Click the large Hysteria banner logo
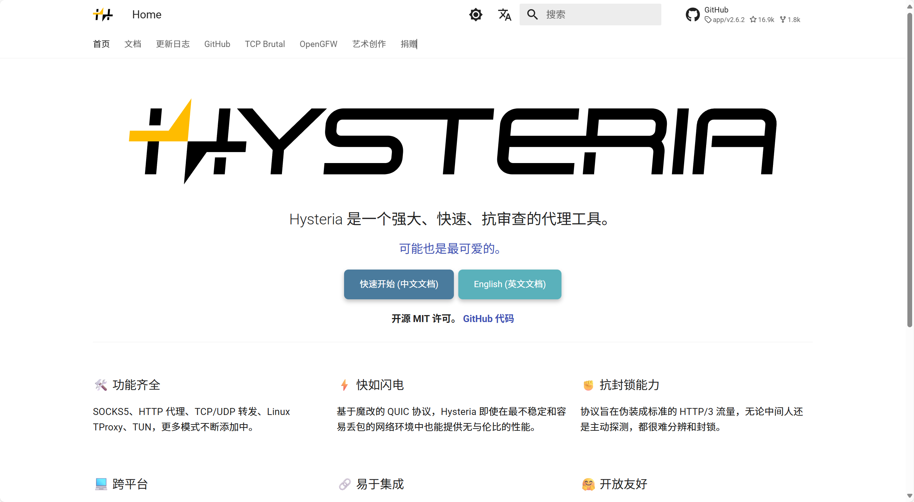 click(452, 141)
